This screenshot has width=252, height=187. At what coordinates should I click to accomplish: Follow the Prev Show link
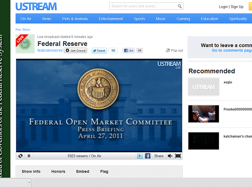23,29
